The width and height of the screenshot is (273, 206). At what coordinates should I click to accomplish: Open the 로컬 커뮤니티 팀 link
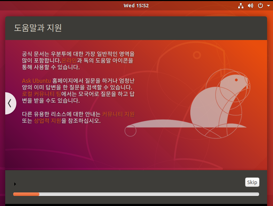pyautogui.click(x=42, y=94)
